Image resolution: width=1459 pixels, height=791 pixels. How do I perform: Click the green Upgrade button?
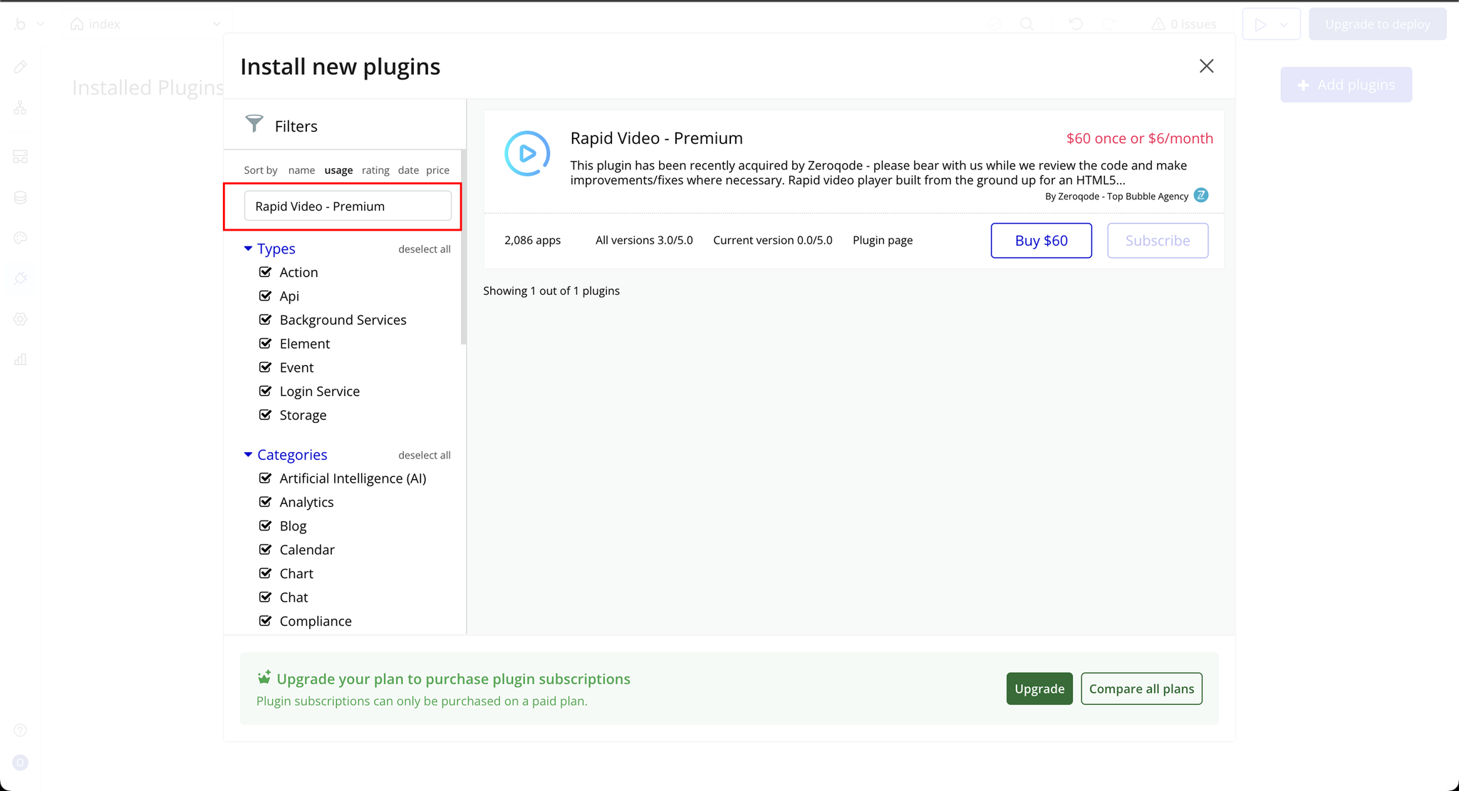1039,688
